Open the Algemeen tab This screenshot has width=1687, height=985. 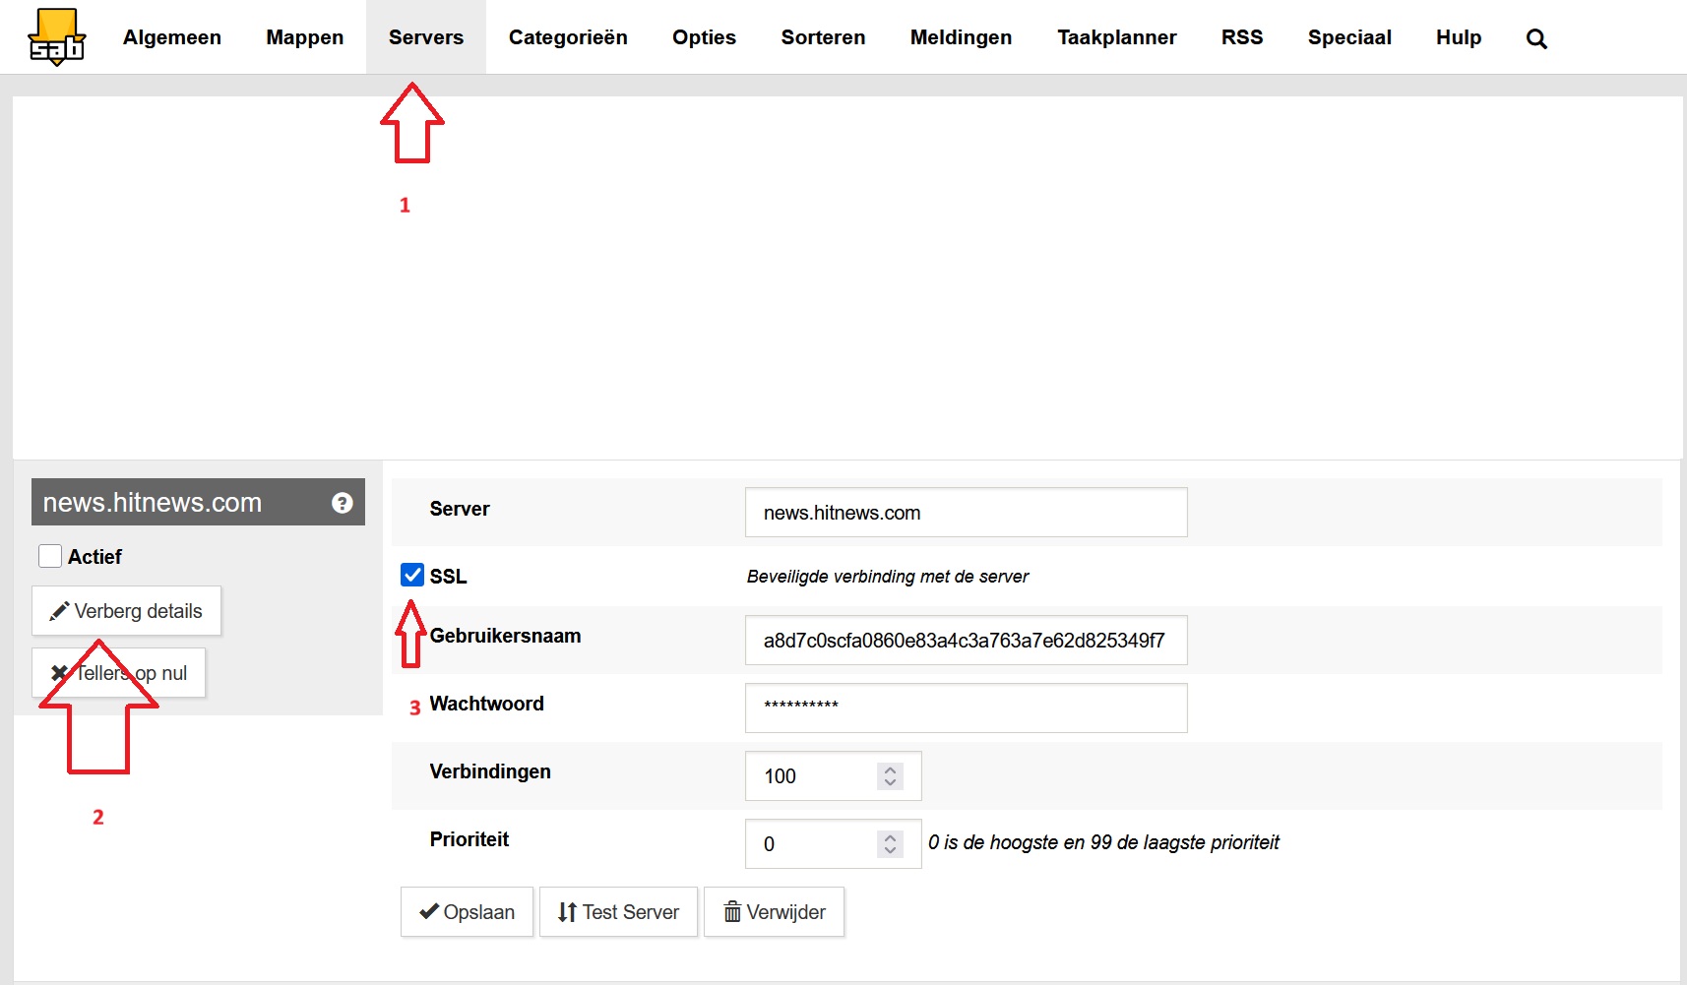click(x=171, y=37)
